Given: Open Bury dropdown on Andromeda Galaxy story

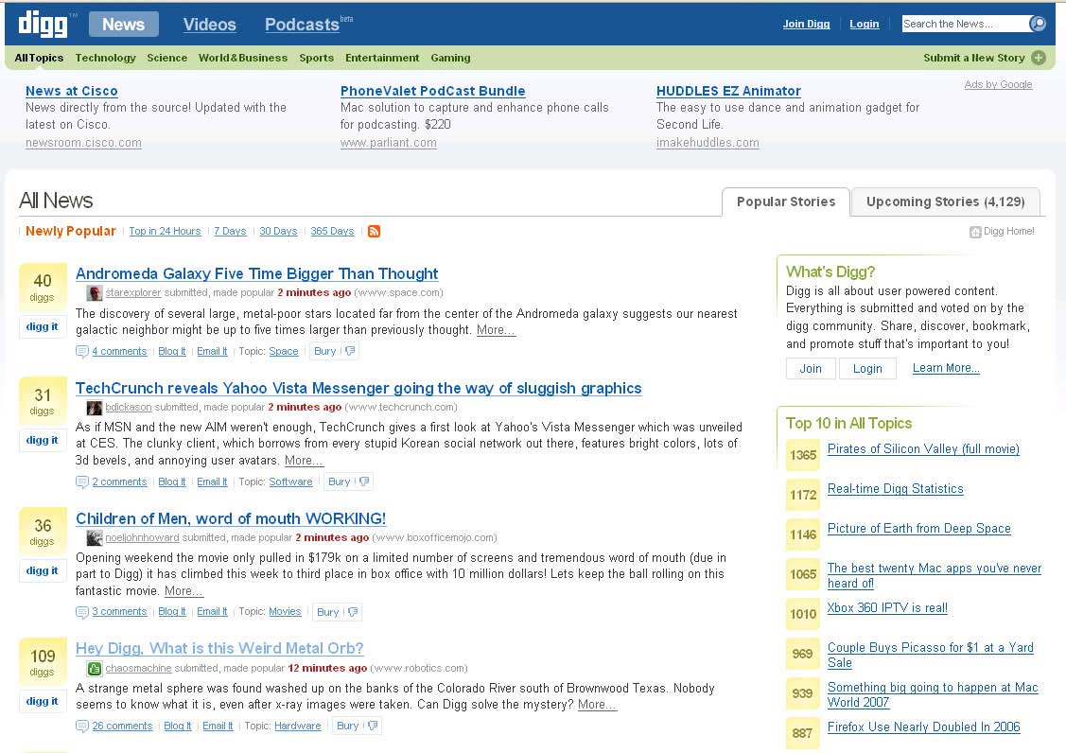Looking at the screenshot, I should (x=350, y=351).
